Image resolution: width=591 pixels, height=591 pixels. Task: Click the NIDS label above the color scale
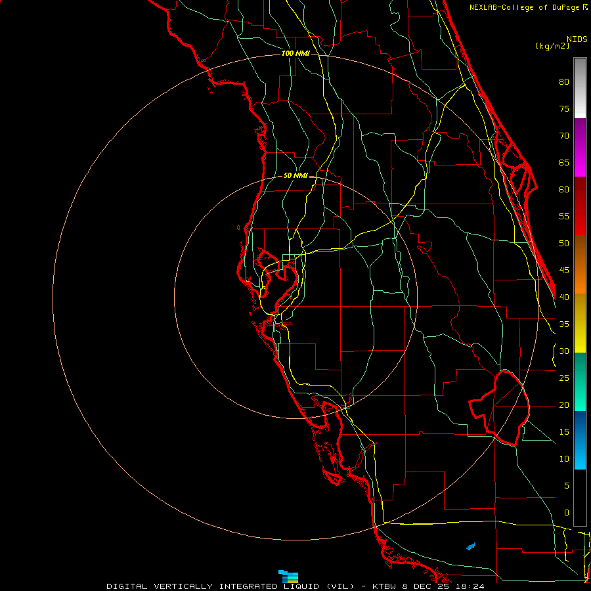577,39
